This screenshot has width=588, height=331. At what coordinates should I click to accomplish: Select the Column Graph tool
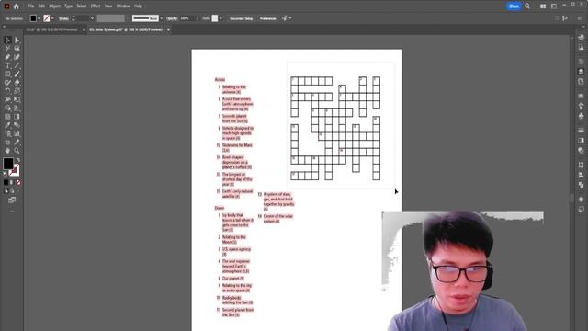17,133
